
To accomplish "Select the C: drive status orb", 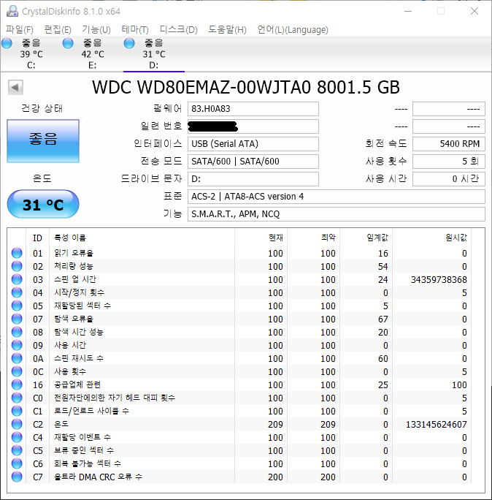I will 7,45.
